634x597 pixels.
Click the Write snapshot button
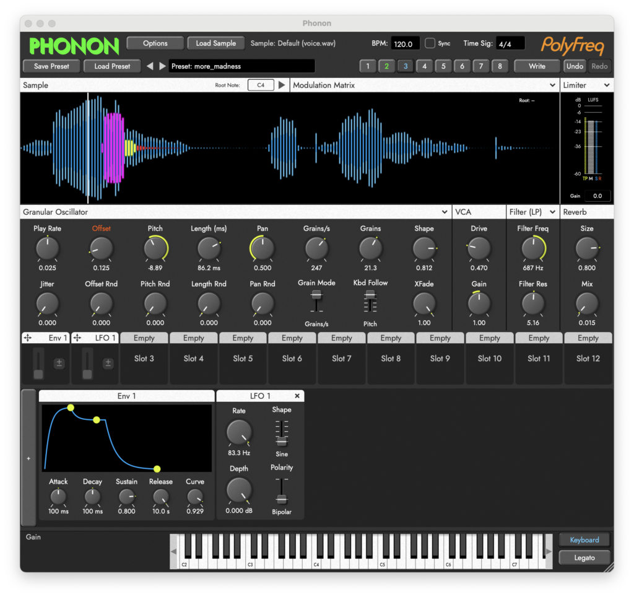537,66
